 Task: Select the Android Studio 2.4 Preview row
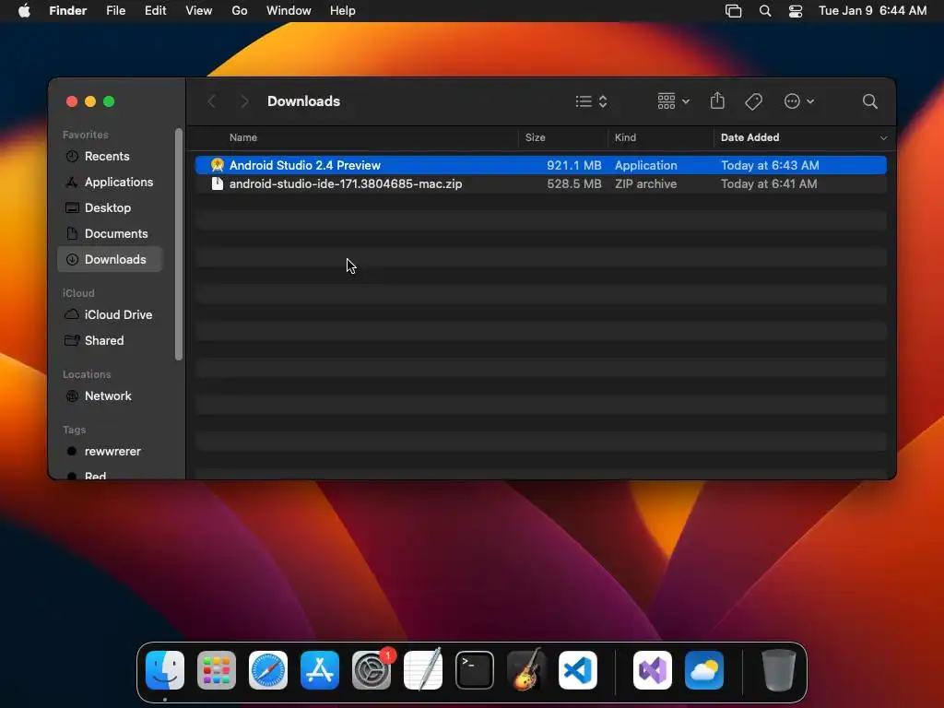point(540,165)
